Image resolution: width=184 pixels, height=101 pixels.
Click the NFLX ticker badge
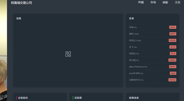click(173, 47)
